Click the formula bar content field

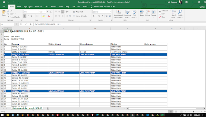(119, 24)
